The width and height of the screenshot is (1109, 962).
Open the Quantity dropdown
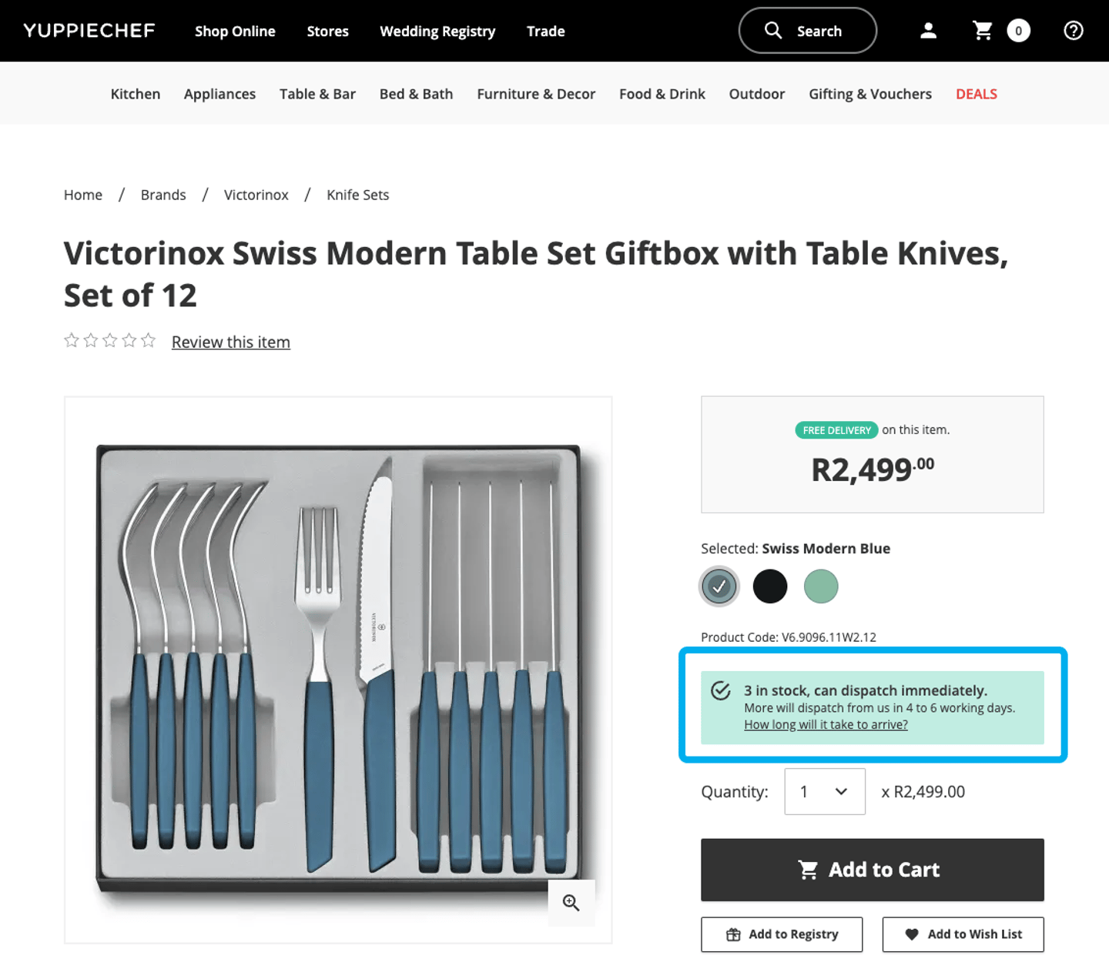coord(825,791)
